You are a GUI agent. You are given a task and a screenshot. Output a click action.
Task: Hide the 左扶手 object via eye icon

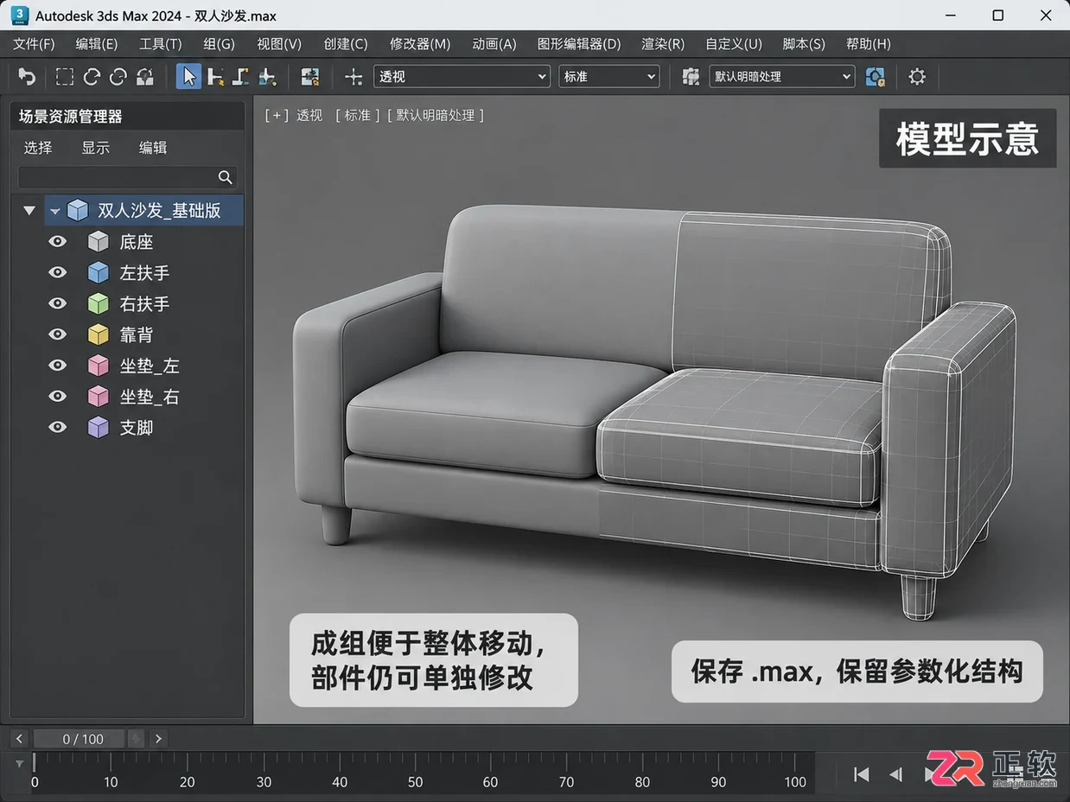point(58,272)
